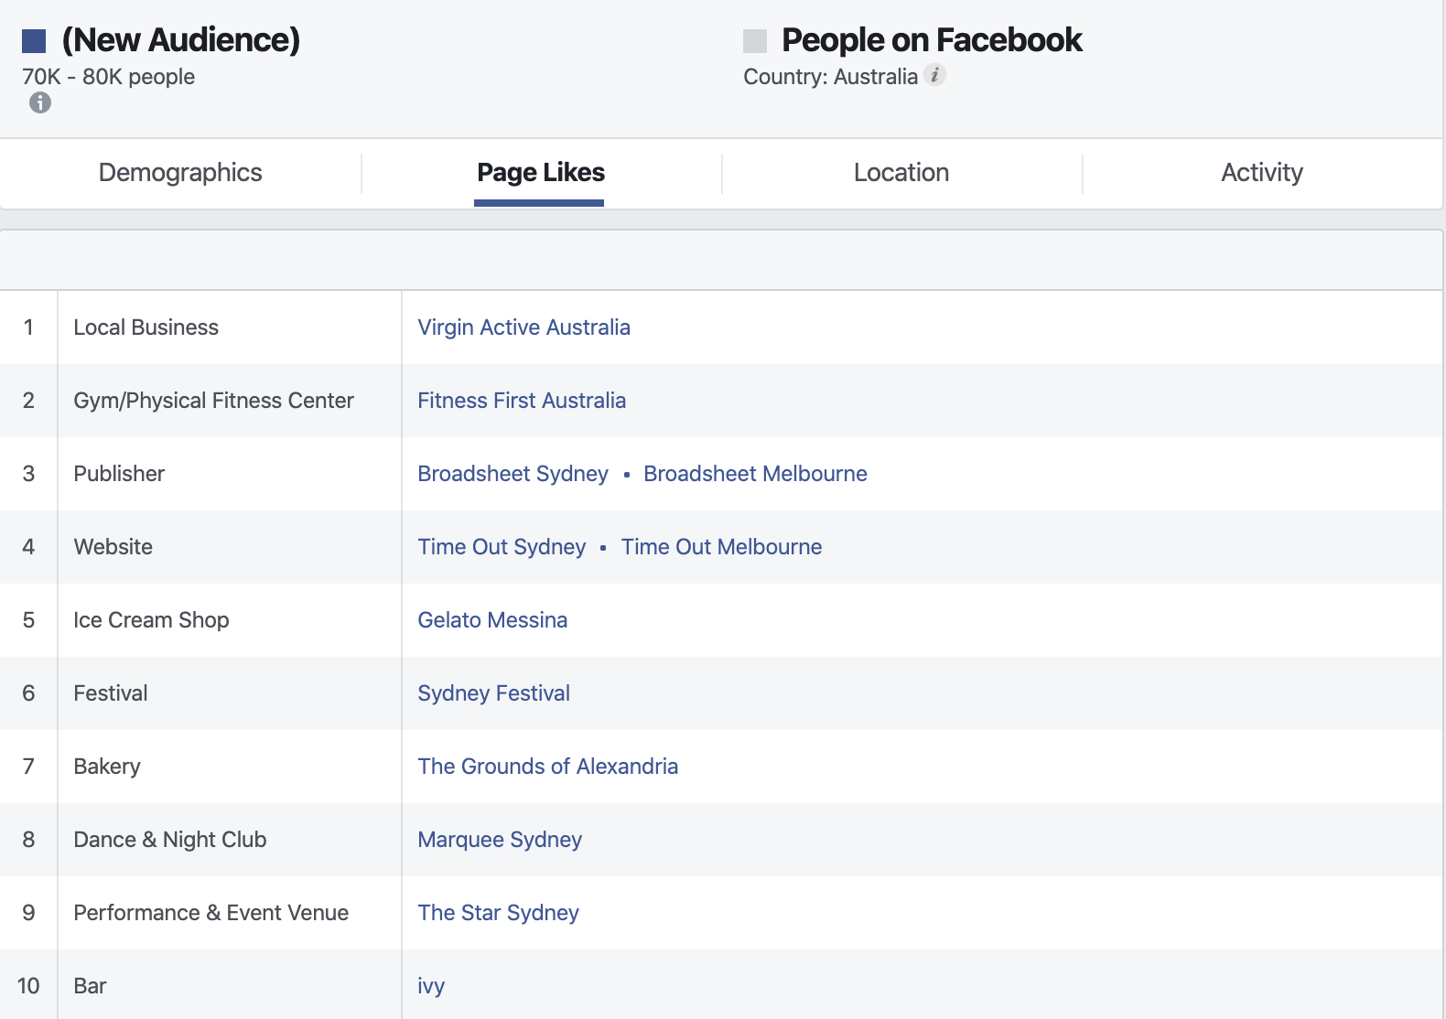Open the Location tab
Viewport: 1446px width, 1019px height.
(x=901, y=173)
